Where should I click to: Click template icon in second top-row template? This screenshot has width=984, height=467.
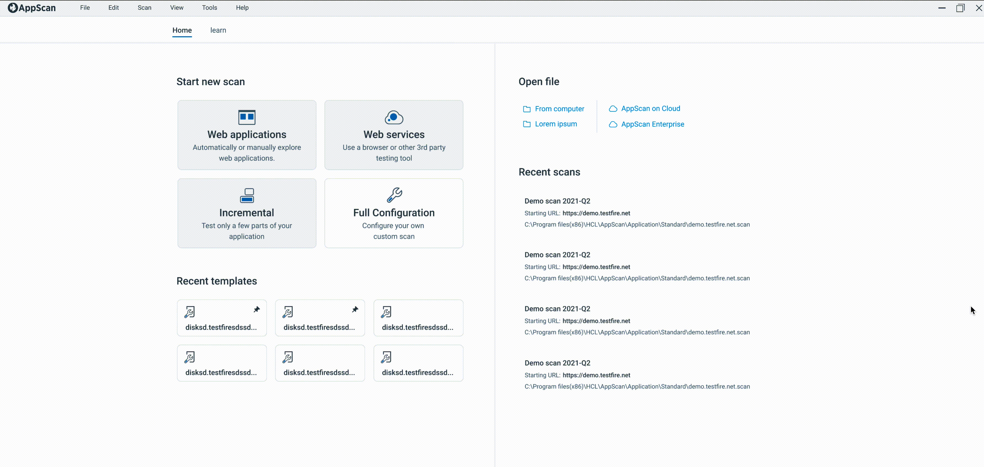click(288, 312)
